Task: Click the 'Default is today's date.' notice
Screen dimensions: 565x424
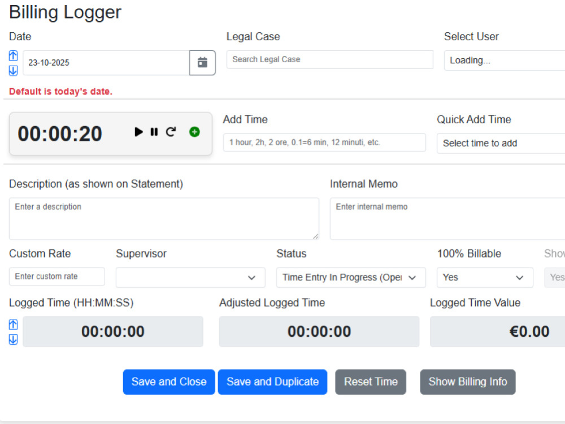Action: (60, 92)
